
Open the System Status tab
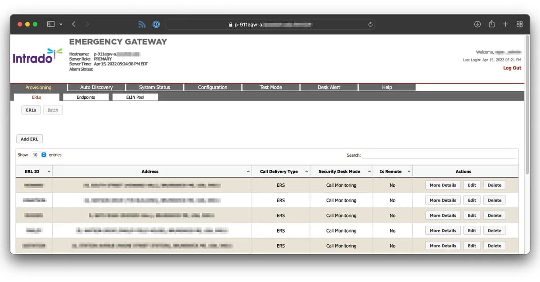[x=154, y=87]
